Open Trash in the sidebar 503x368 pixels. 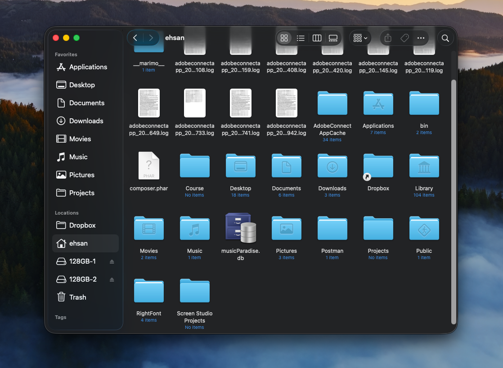pyautogui.click(x=77, y=297)
